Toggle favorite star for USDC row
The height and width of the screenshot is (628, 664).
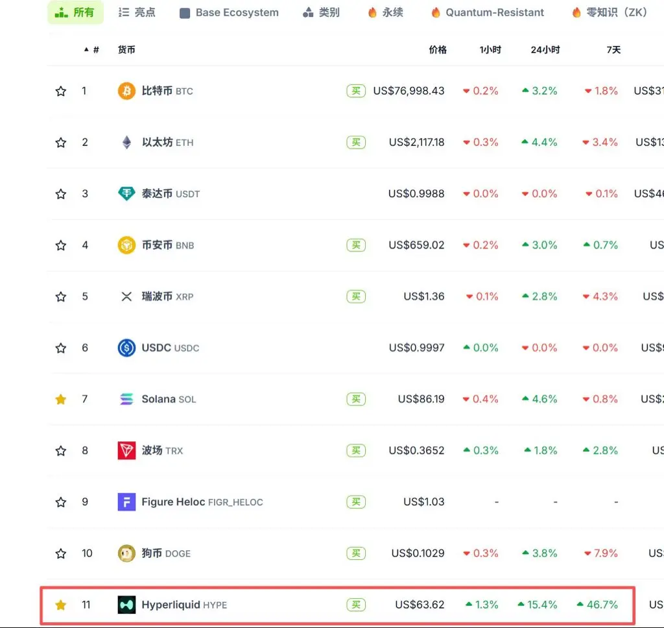[60, 348]
